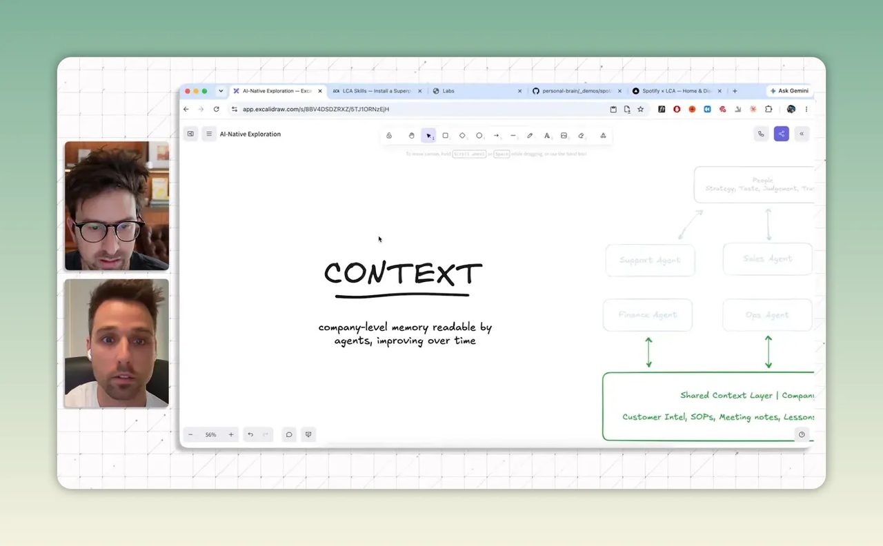The image size is (883, 546).
Task: Toggle the Excalidraw canvas lock tool
Action: 389,136
